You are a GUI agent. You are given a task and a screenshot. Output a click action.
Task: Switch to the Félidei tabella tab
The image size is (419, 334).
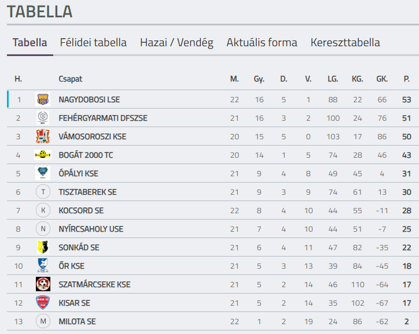(93, 42)
